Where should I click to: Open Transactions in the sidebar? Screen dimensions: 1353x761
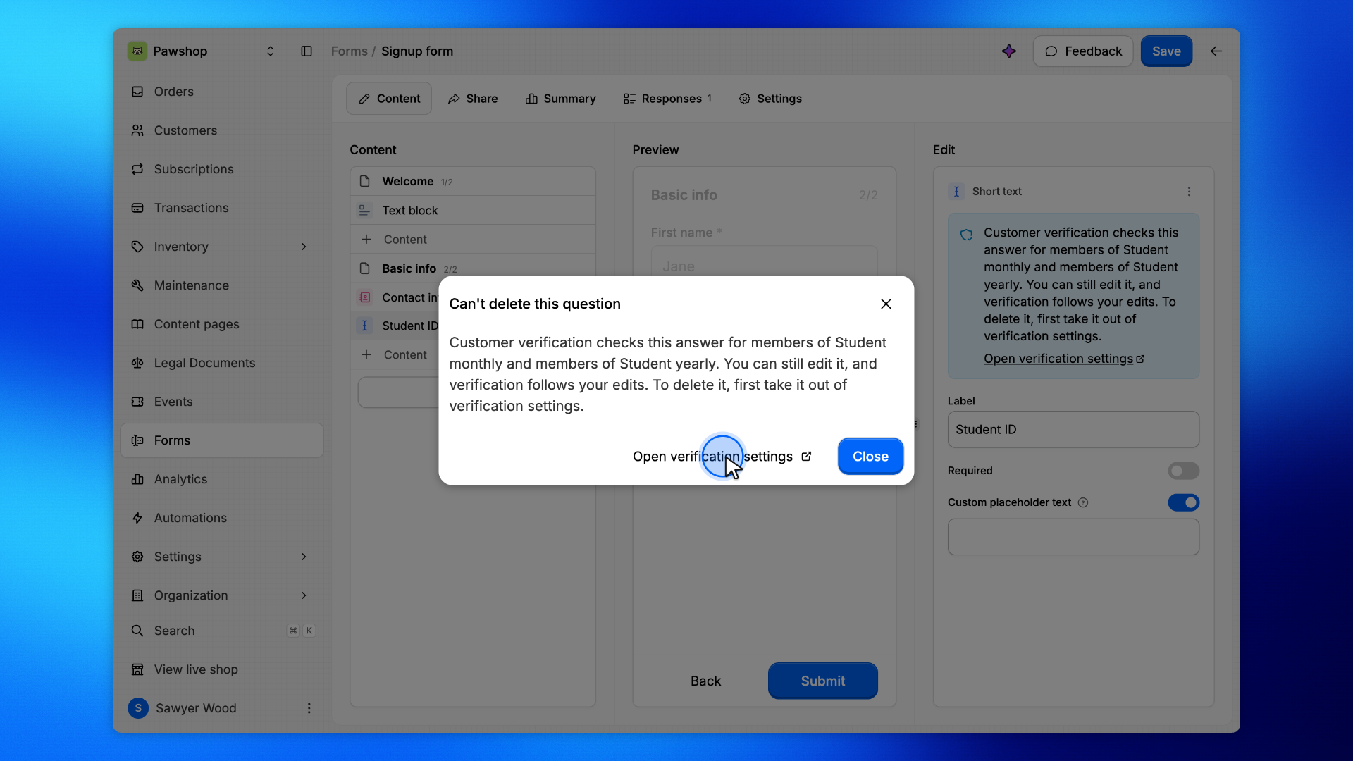[x=222, y=208]
